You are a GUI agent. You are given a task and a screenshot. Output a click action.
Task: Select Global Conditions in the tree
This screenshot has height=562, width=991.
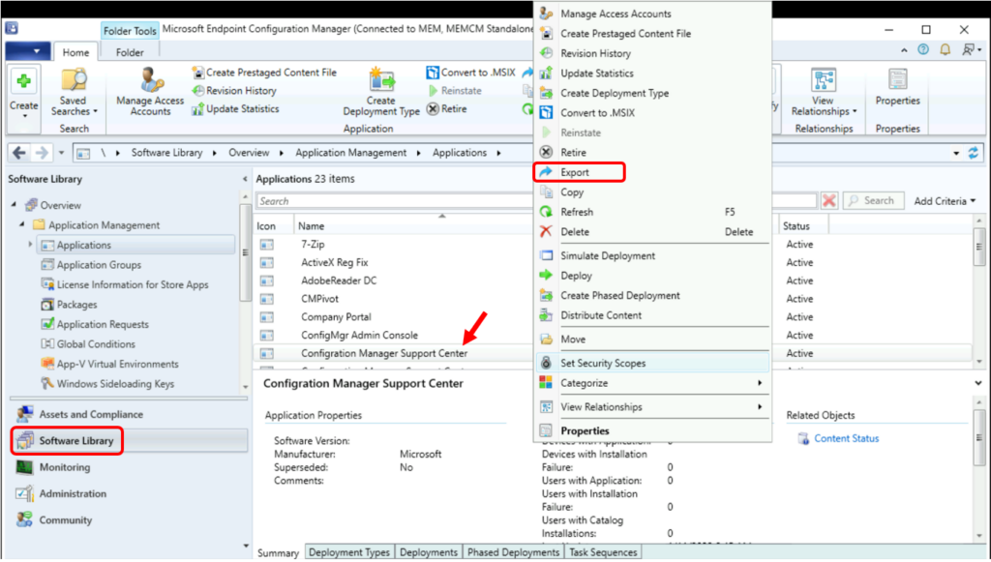pos(96,344)
